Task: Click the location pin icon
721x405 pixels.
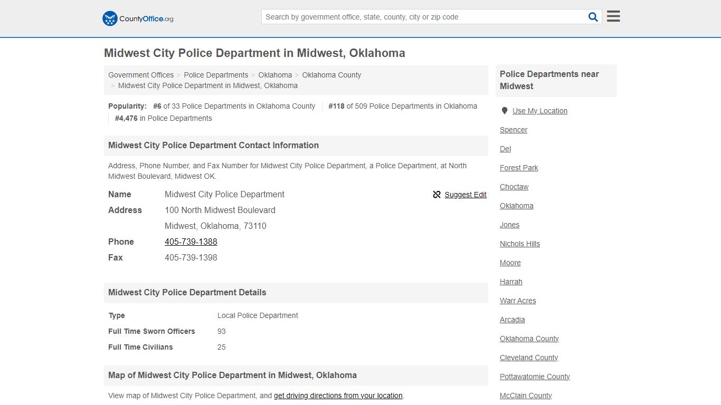Action: pyautogui.click(x=505, y=111)
